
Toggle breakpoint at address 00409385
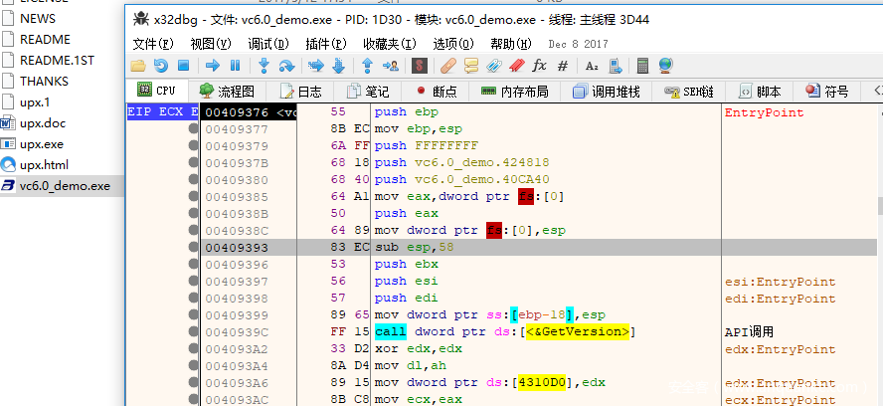click(x=194, y=197)
